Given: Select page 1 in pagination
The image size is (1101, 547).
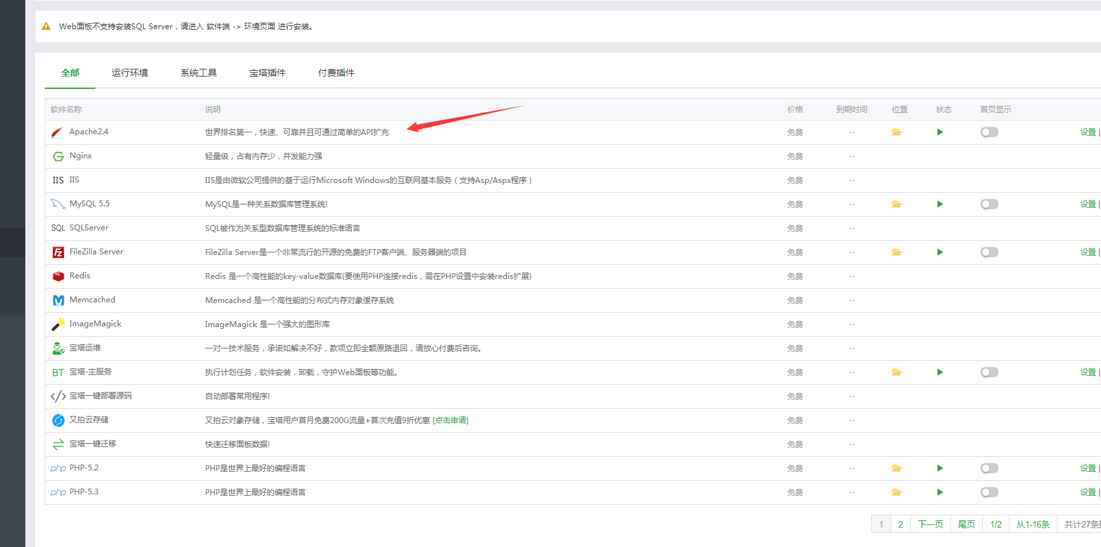Looking at the screenshot, I should (x=881, y=524).
